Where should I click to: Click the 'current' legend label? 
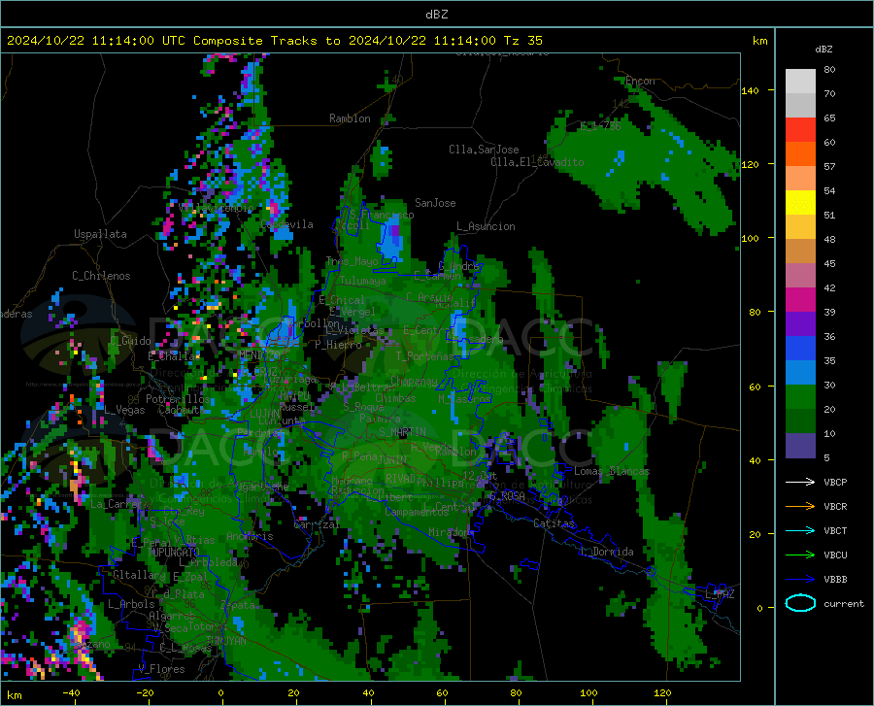pos(844,603)
